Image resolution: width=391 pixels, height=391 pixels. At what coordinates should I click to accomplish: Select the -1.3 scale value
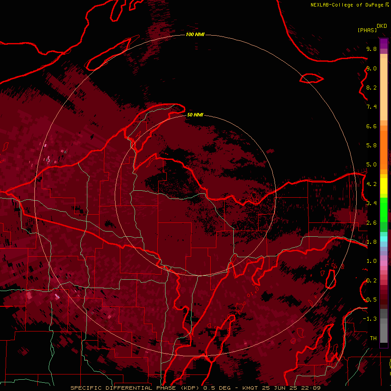point(370,319)
